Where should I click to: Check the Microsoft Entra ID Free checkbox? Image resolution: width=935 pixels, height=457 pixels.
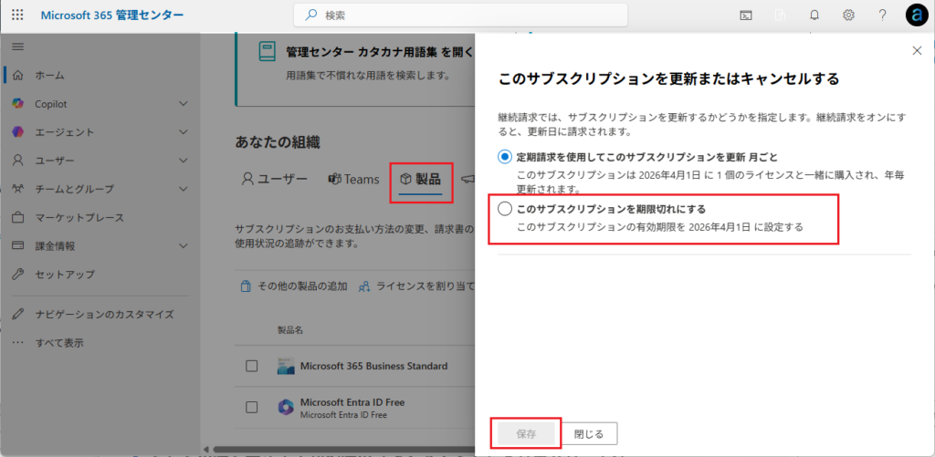(252, 408)
